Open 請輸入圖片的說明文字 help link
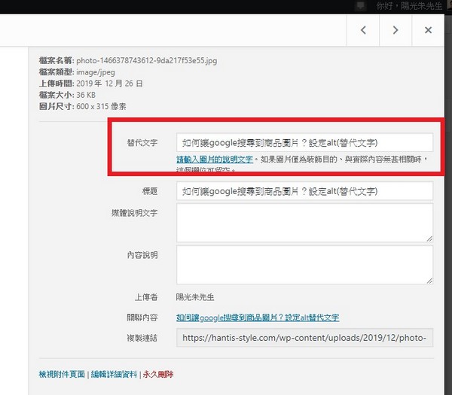Screen dimensions: 452x395 coord(215,160)
